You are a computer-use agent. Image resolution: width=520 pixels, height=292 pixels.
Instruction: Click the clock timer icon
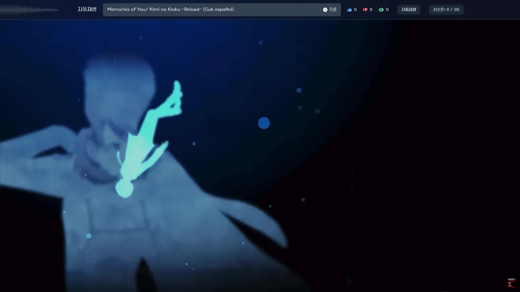325,10
